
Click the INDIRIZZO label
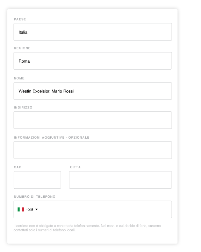click(23, 107)
